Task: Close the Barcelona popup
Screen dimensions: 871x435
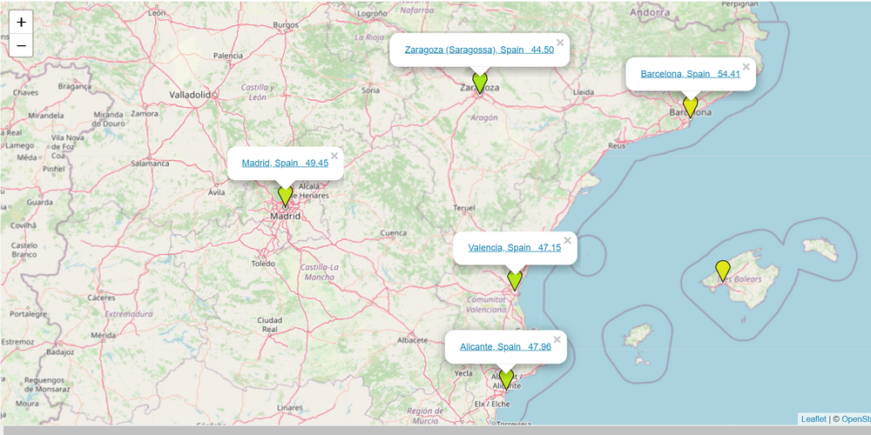Action: (x=746, y=67)
